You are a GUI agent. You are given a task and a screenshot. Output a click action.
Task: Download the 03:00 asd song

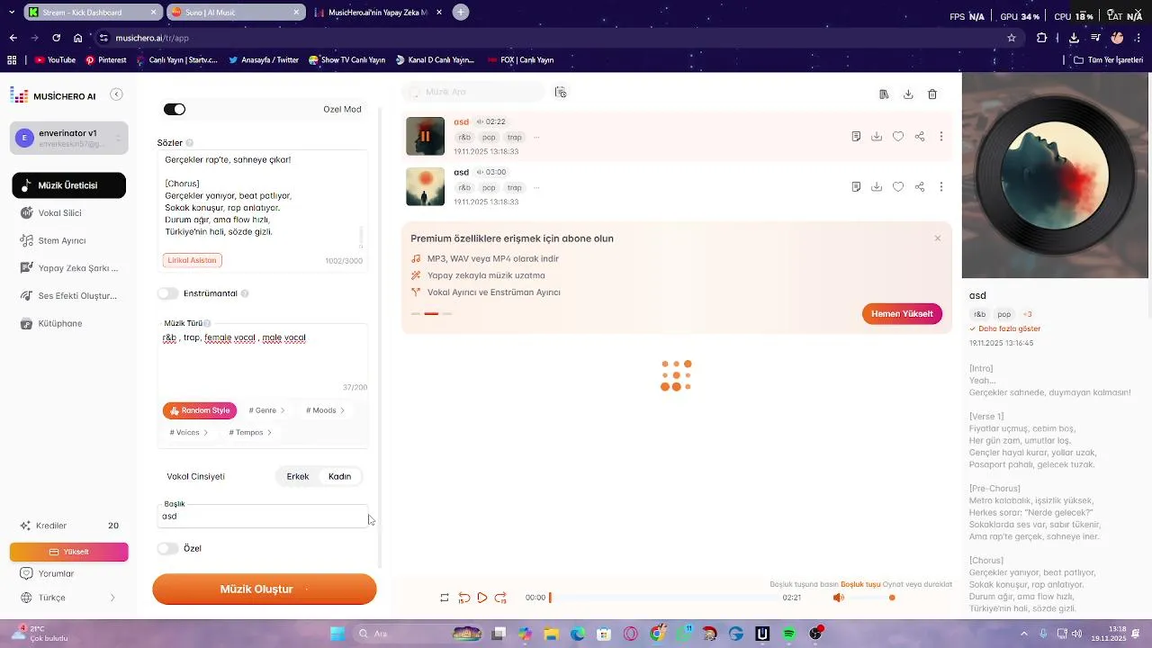click(877, 187)
